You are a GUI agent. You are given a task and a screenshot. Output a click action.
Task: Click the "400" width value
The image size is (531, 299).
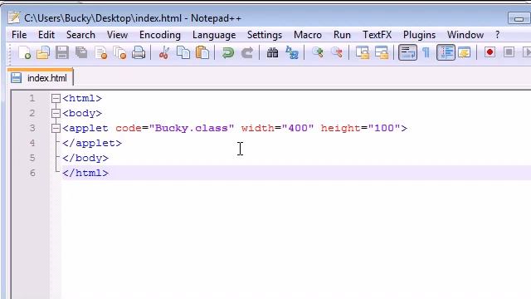point(298,128)
